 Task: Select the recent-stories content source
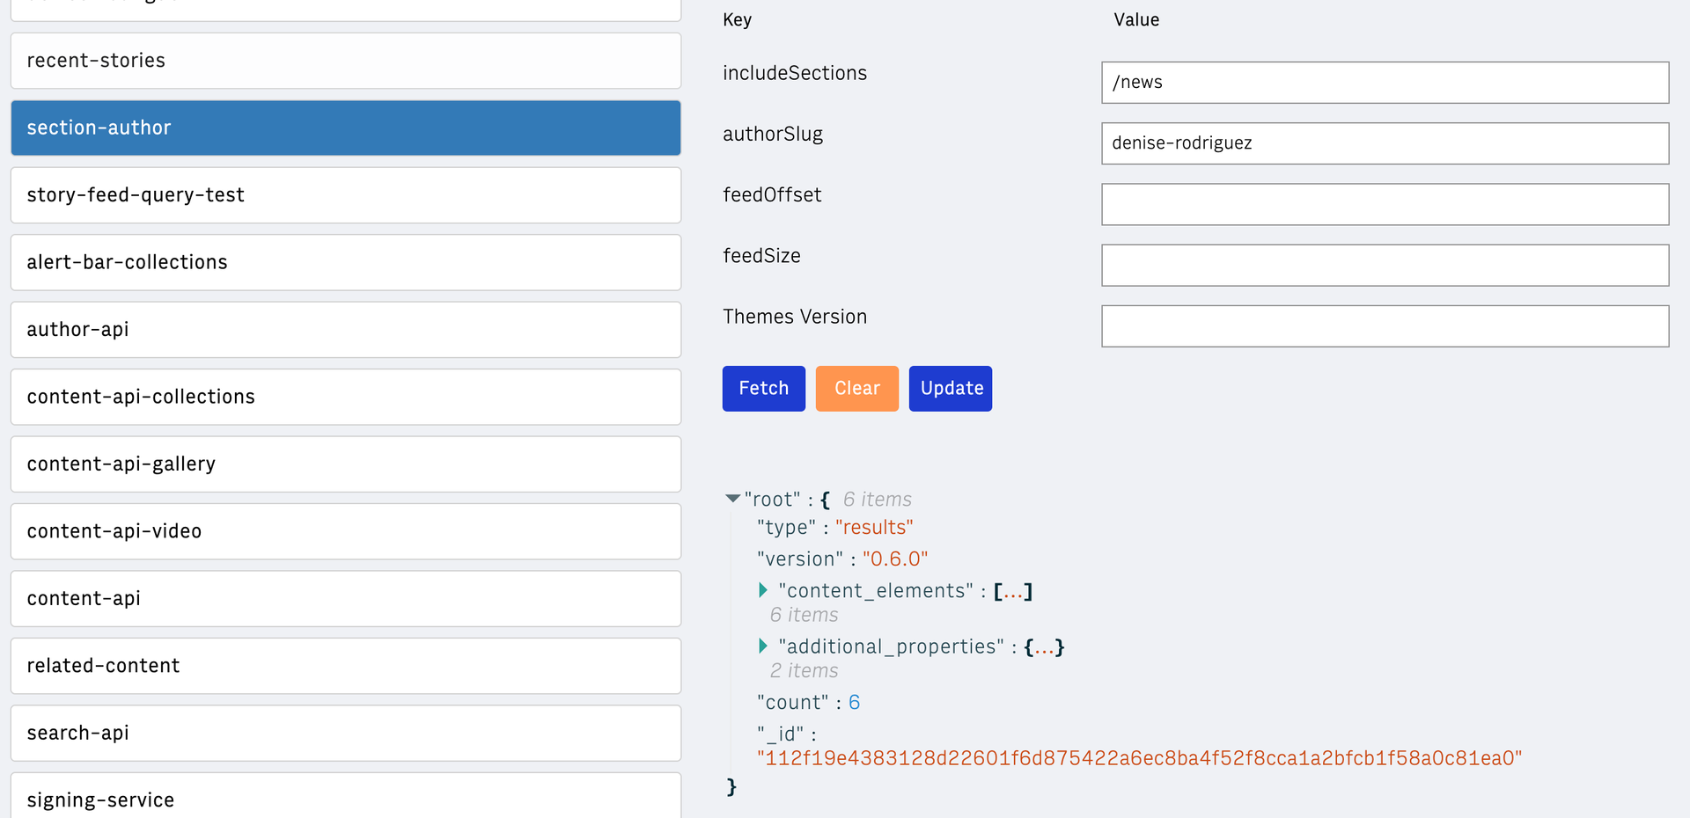click(346, 61)
